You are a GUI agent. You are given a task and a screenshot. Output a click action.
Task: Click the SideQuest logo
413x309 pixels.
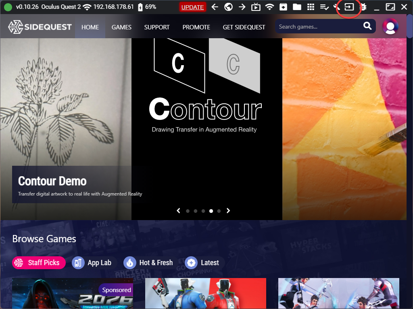[40, 27]
